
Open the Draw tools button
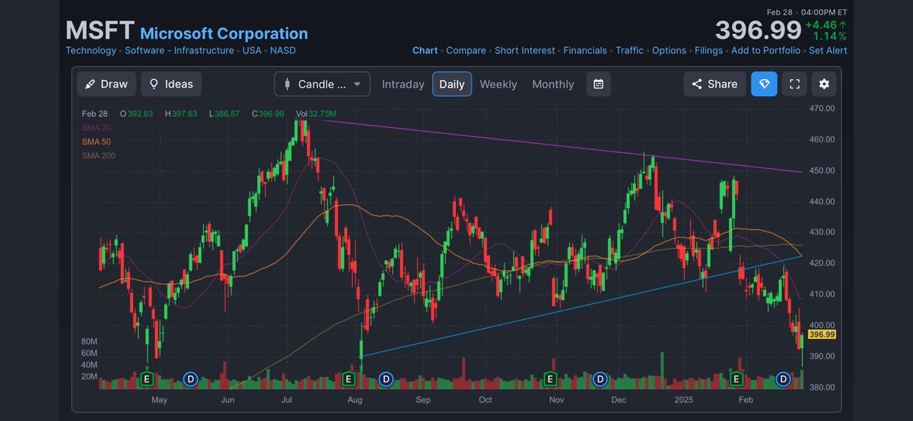(107, 84)
